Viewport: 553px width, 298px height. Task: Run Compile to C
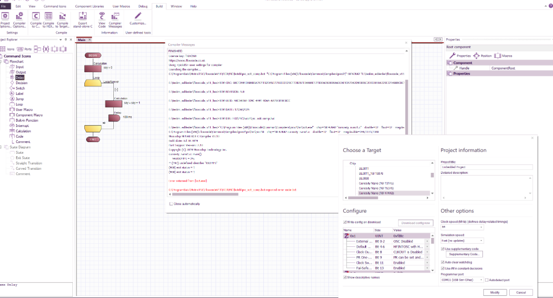tap(36, 19)
